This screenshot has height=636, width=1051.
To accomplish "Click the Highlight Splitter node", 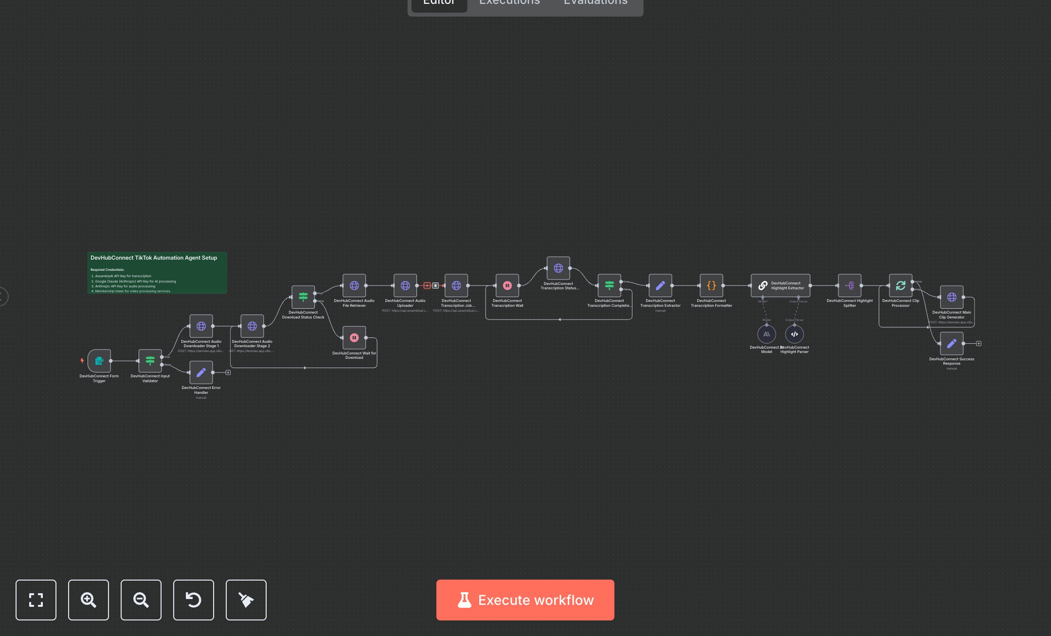I will click(x=850, y=285).
